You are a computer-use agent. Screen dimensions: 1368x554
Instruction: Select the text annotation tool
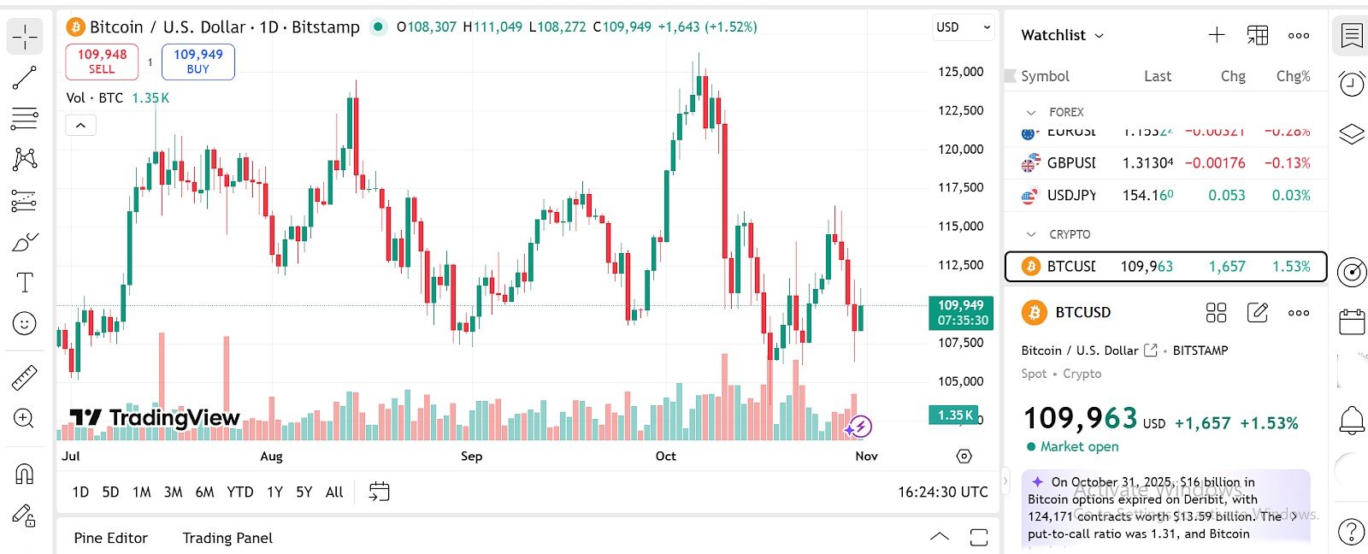(x=24, y=281)
